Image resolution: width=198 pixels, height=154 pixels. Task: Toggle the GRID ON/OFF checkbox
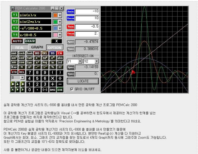click(x=72, y=89)
